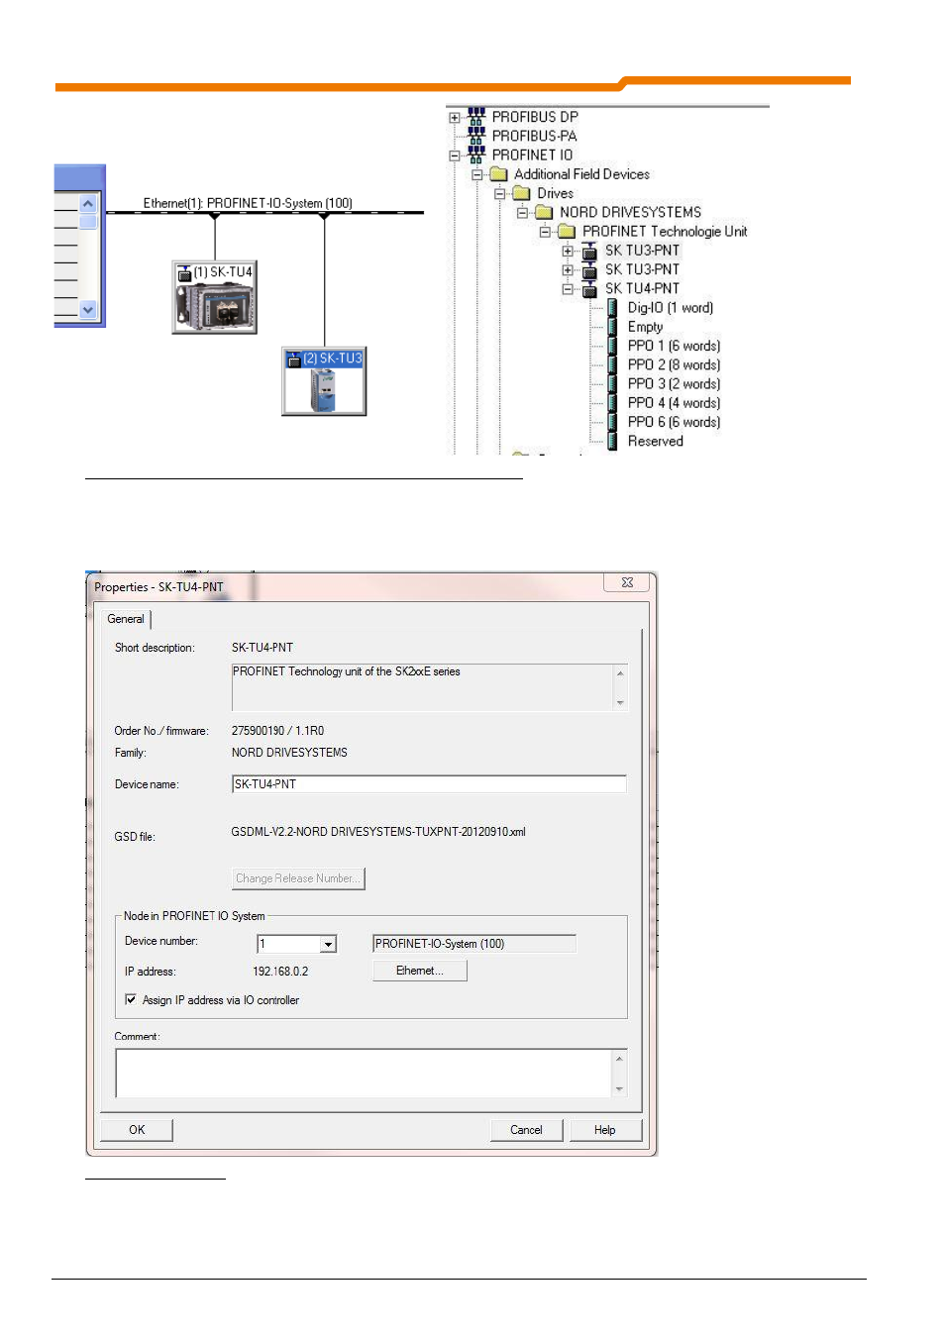Select the Dig-IO (1 word) text
This screenshot has height=1337, width=945.
coord(671,308)
